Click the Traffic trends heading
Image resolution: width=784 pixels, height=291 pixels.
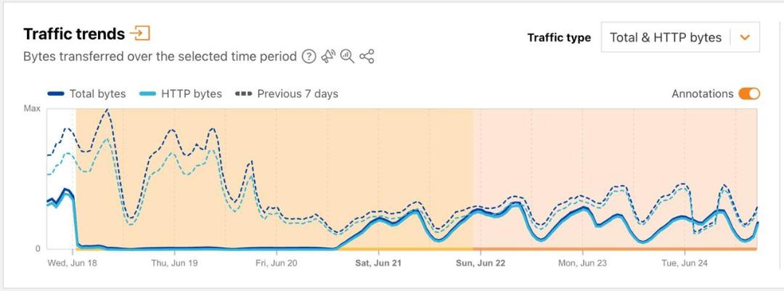point(74,34)
